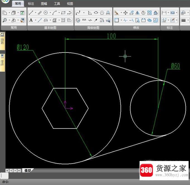Select the 模型 model space tab
The image size is (190, 185).
[28, 170]
